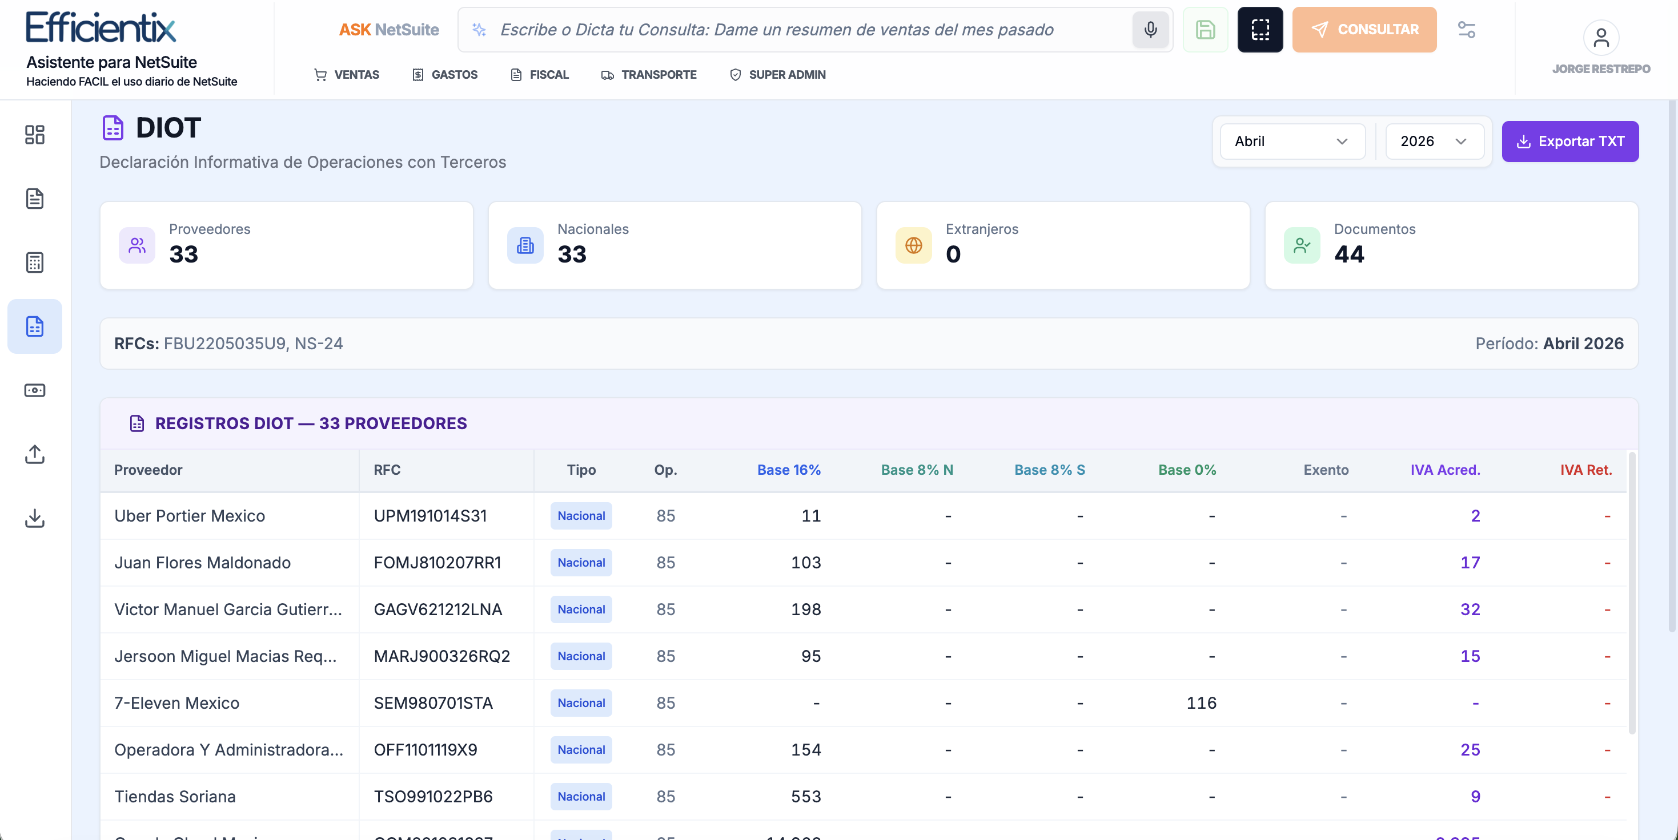Select the 7-Eleven Mexico provider name
The height and width of the screenshot is (840, 1678).
(176, 702)
